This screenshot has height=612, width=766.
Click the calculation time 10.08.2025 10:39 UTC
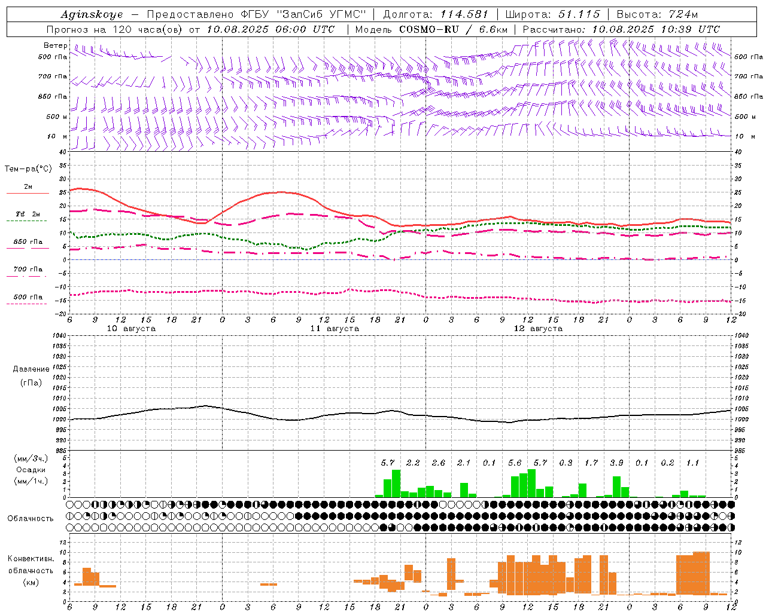pyautogui.click(x=656, y=29)
